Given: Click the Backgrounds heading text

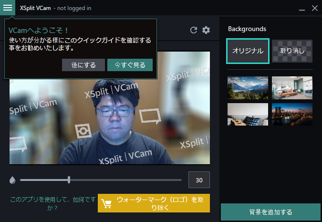Looking at the screenshot, I should (247, 29).
